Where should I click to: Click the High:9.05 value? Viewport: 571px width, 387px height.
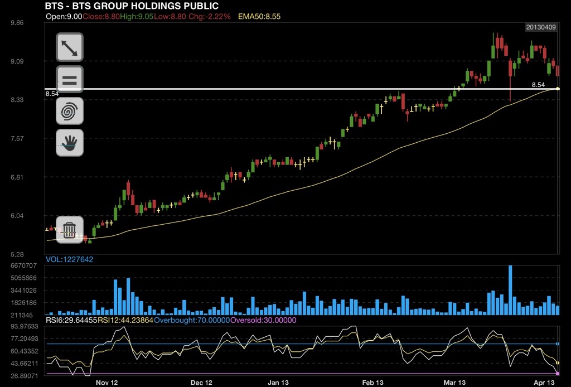pos(137,16)
